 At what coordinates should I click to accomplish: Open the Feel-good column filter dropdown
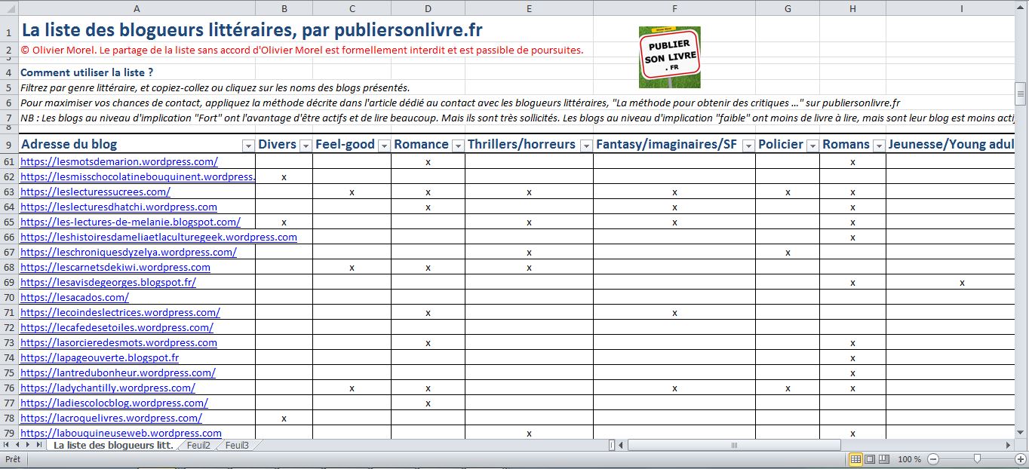click(384, 146)
